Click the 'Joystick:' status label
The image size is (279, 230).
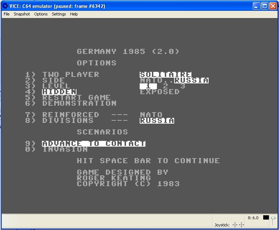click(222, 225)
